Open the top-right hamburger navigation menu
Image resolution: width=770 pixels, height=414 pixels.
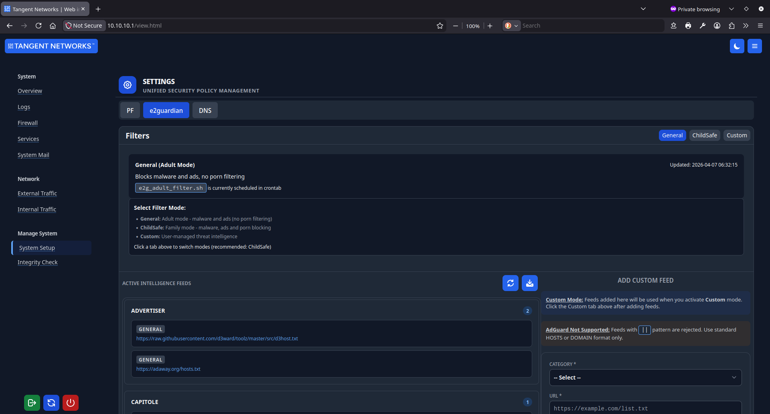[754, 46]
